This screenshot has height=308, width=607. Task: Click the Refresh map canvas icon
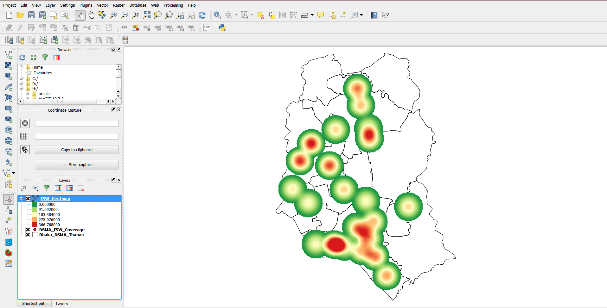[x=202, y=15]
